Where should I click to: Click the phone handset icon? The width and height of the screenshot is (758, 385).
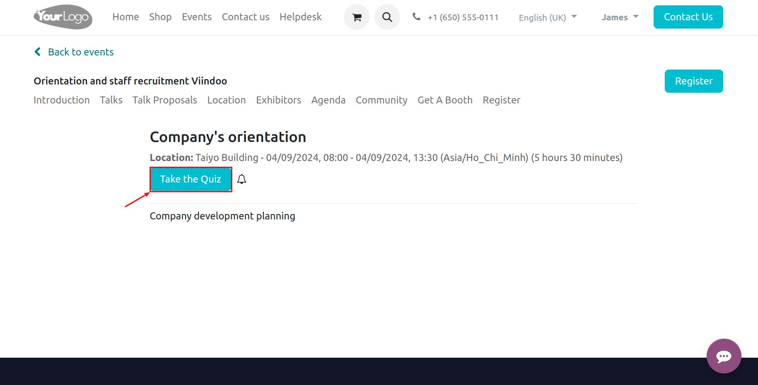click(416, 17)
